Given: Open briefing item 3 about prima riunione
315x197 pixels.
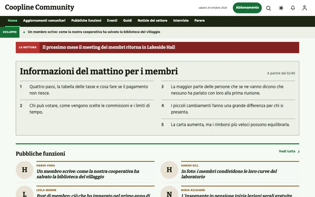Looking at the screenshot, I should pos(228,90).
